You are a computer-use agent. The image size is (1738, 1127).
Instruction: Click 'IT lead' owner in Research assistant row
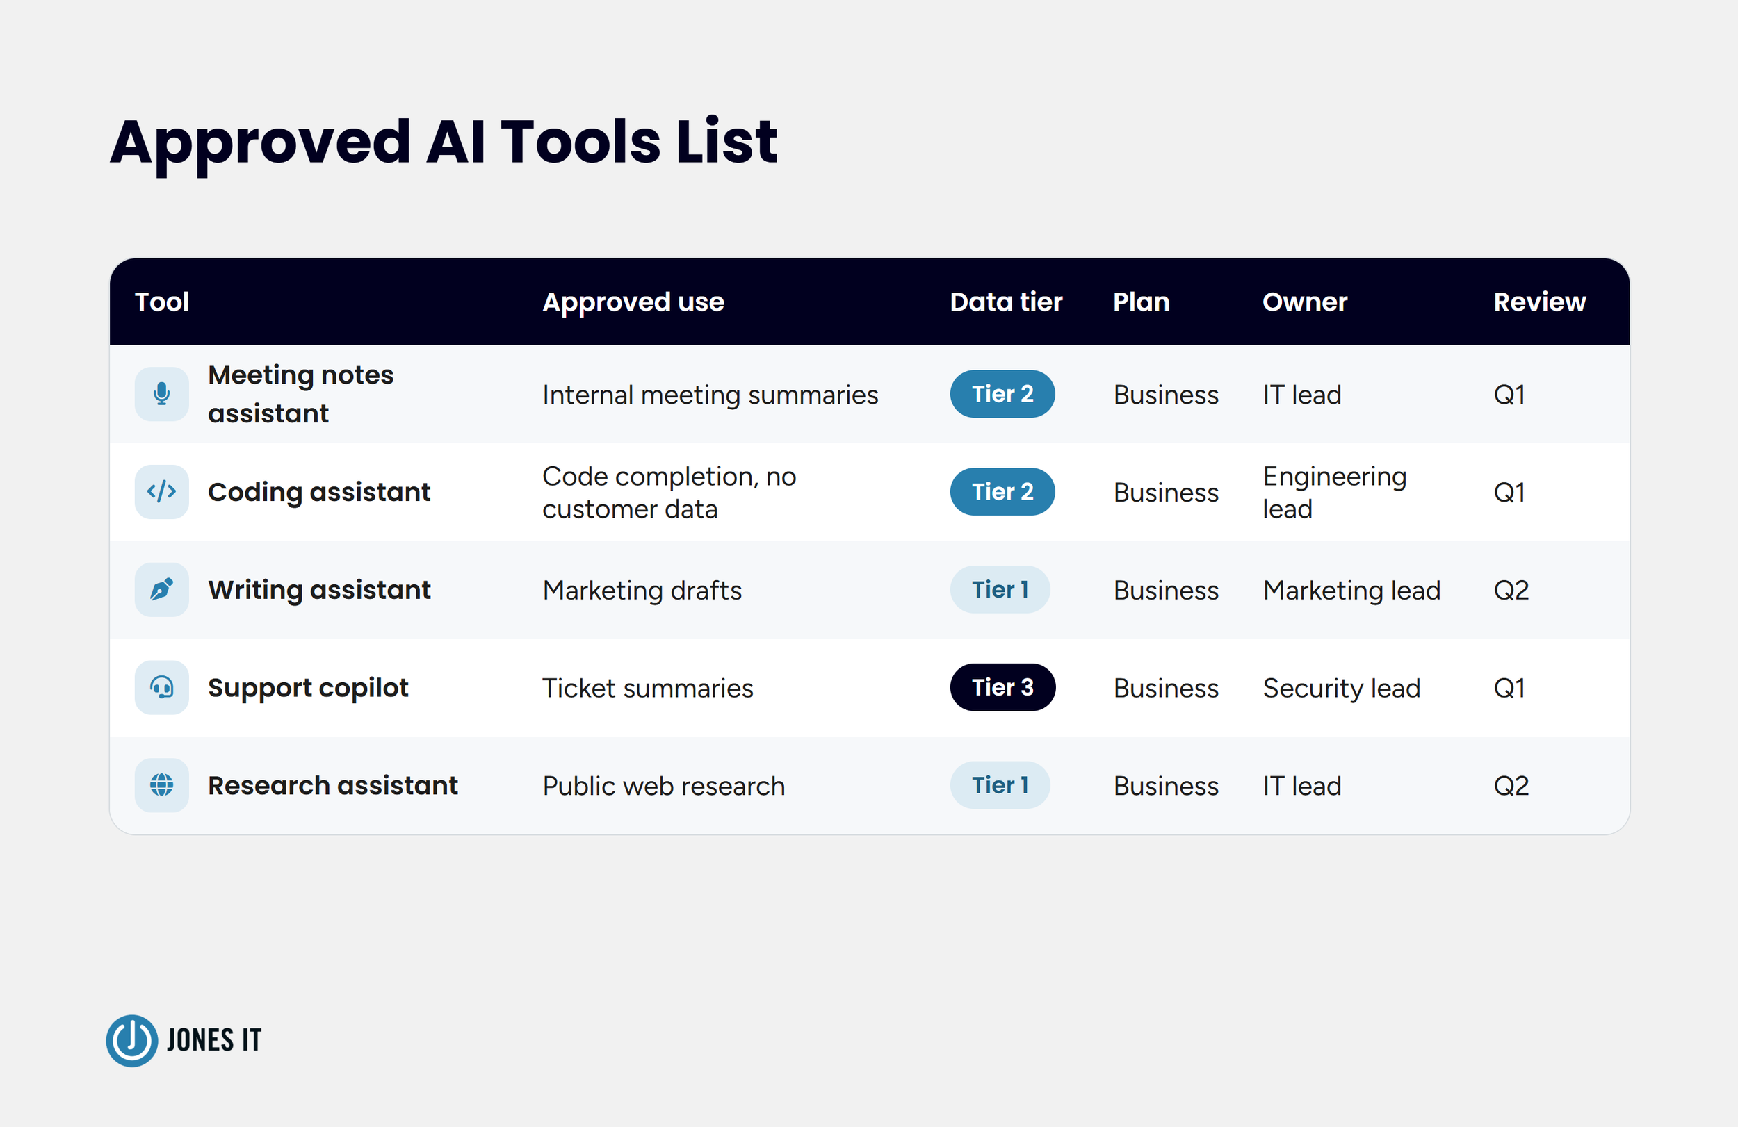(x=1302, y=786)
